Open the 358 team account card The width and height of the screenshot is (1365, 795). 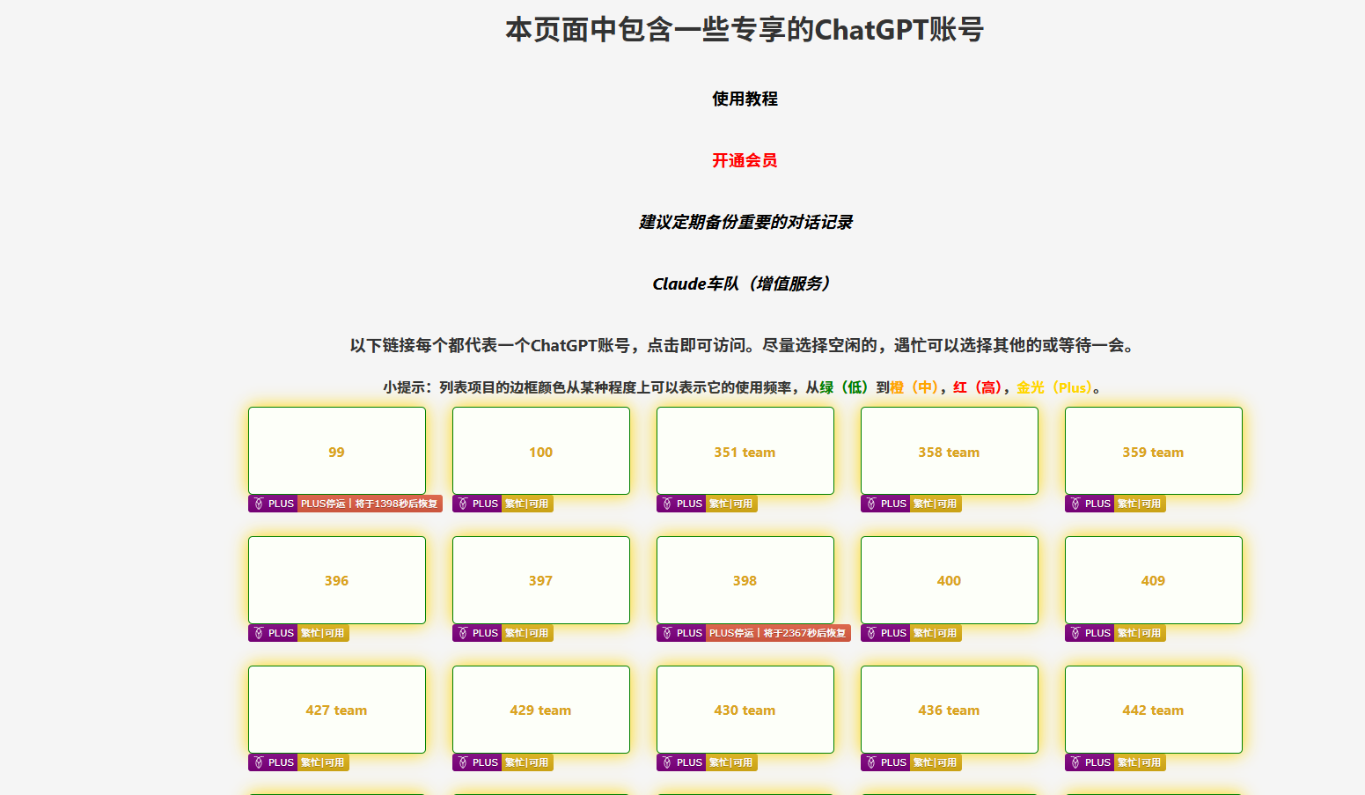click(950, 451)
